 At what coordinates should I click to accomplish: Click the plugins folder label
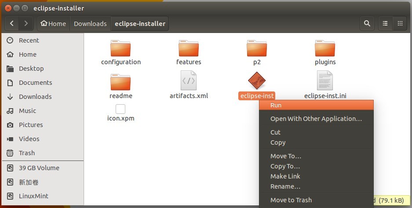(325, 62)
